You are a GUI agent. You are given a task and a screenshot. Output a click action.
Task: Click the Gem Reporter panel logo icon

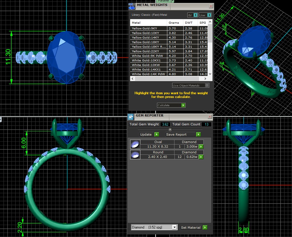(x=131, y=117)
